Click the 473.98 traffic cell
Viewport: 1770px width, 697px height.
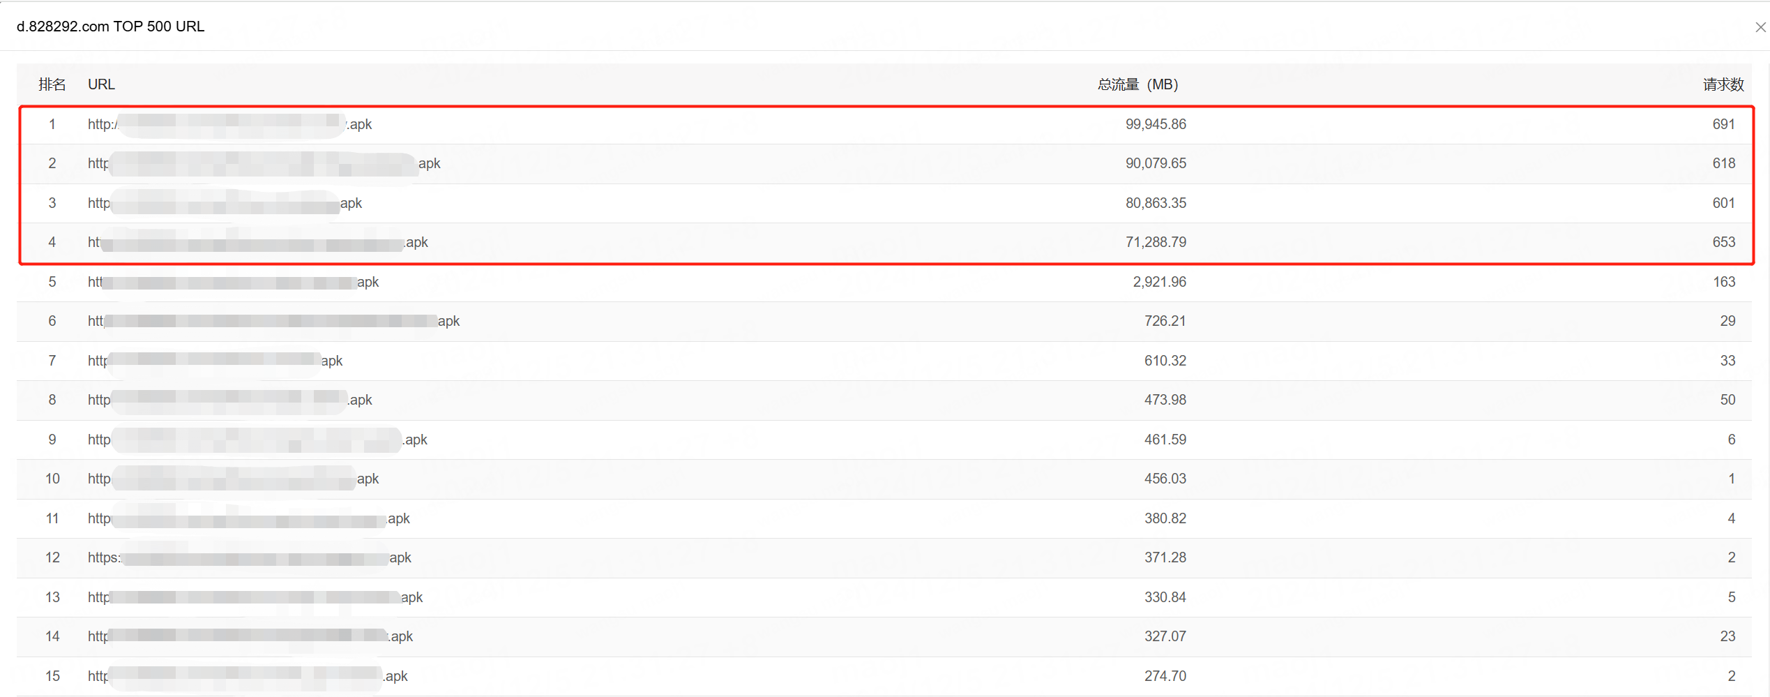(x=1165, y=400)
